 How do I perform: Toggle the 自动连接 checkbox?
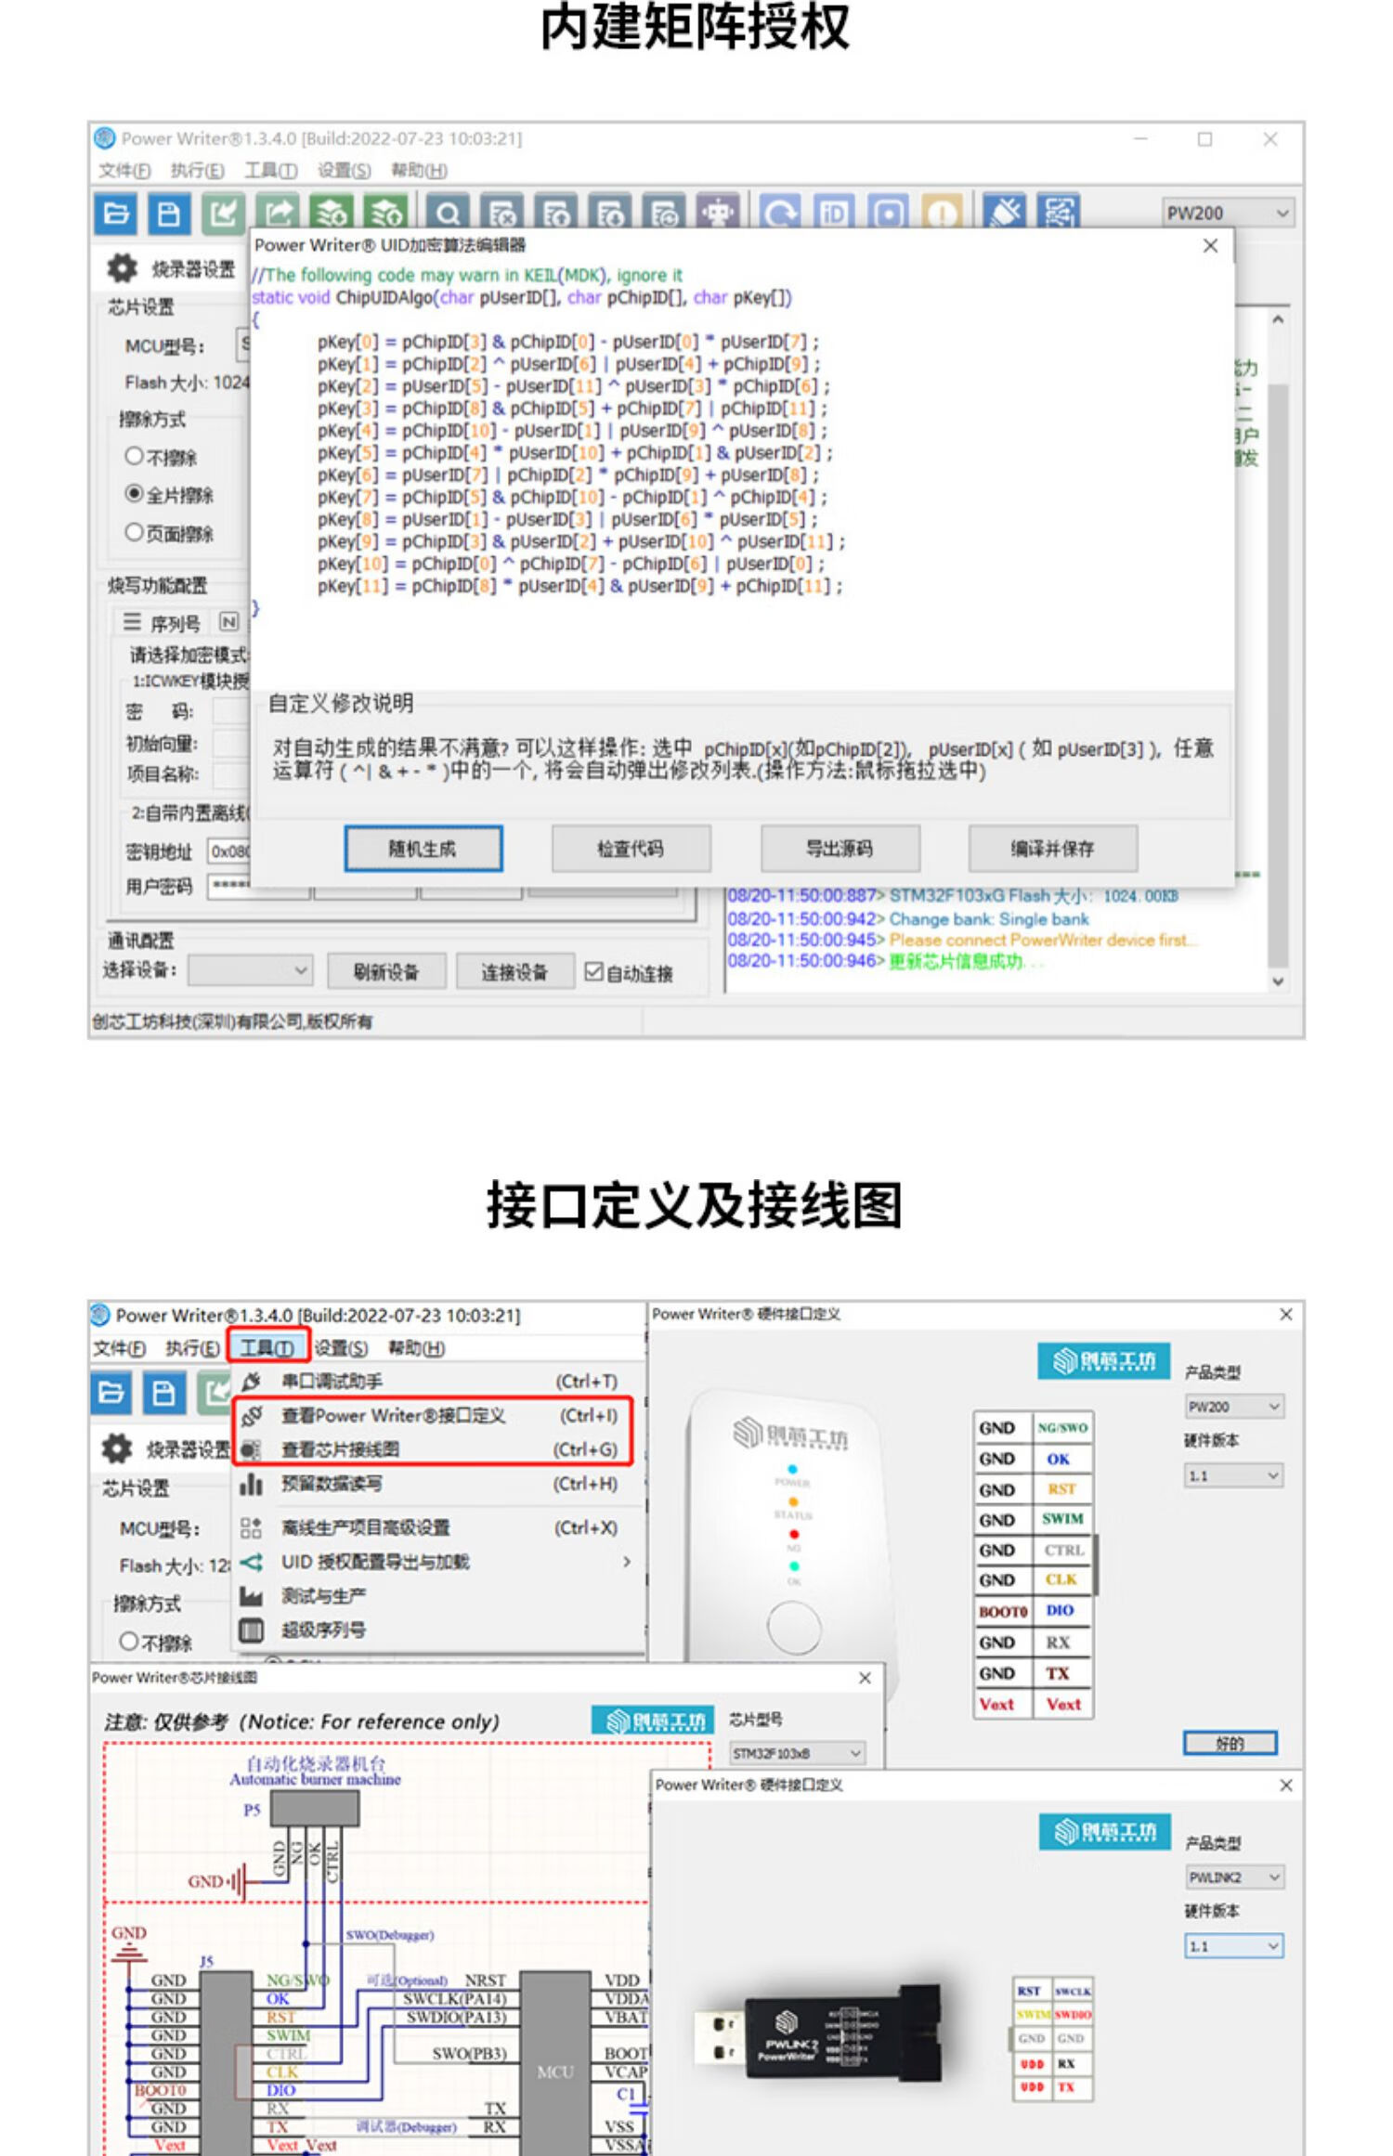(x=593, y=971)
